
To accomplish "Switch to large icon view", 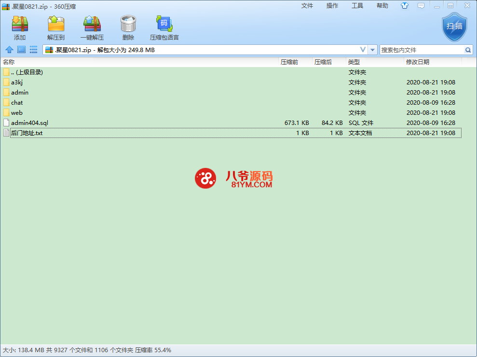I will click(x=21, y=50).
